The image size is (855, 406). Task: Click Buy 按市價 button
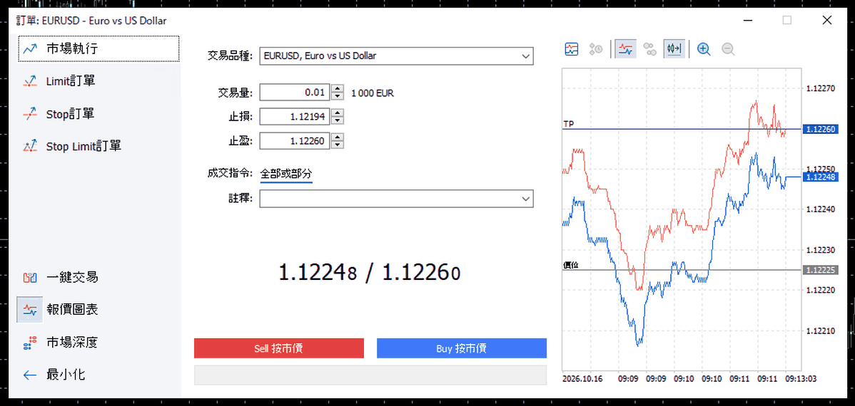pyautogui.click(x=461, y=348)
